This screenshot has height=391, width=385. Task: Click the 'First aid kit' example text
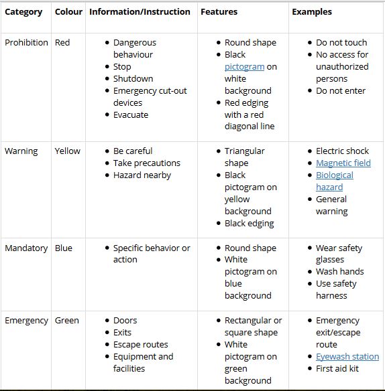pyautogui.click(x=337, y=368)
